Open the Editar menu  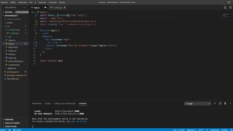click(x=13, y=3)
